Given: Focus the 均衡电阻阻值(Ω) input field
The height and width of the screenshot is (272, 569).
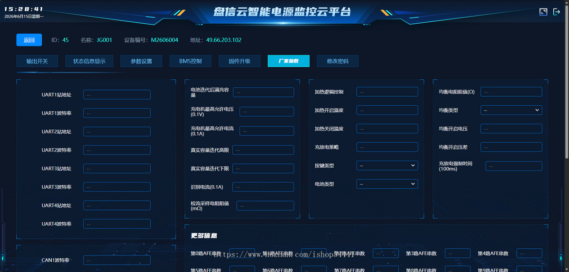Looking at the screenshot, I should (x=511, y=92).
